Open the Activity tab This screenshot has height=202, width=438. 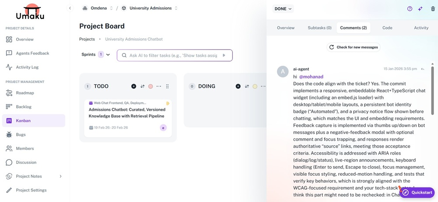pos(421,28)
